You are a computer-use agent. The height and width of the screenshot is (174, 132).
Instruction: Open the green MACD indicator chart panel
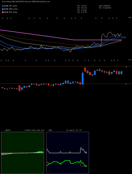coord(22,153)
